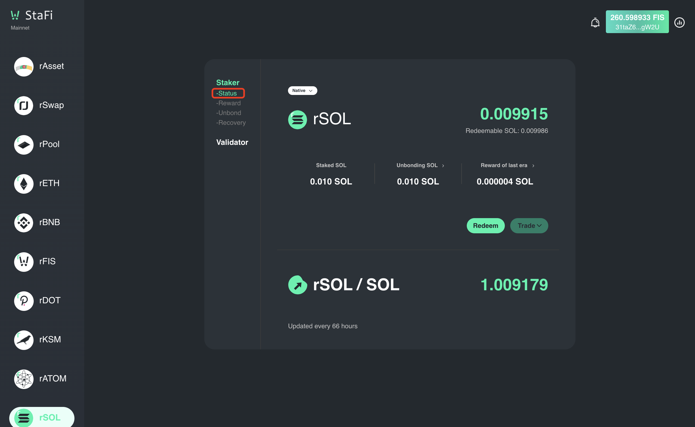Click the rKSM label in sidebar
The width and height of the screenshot is (695, 427).
(50, 339)
